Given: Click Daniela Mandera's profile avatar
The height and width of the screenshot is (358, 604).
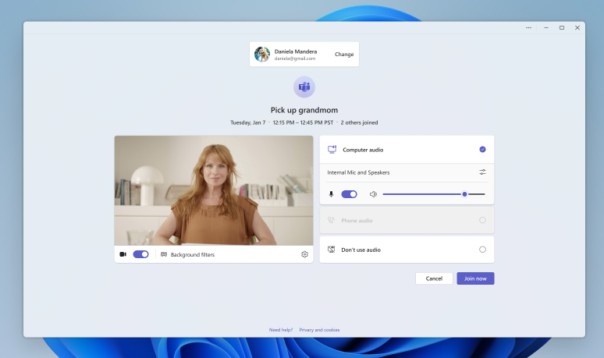Looking at the screenshot, I should coord(262,55).
